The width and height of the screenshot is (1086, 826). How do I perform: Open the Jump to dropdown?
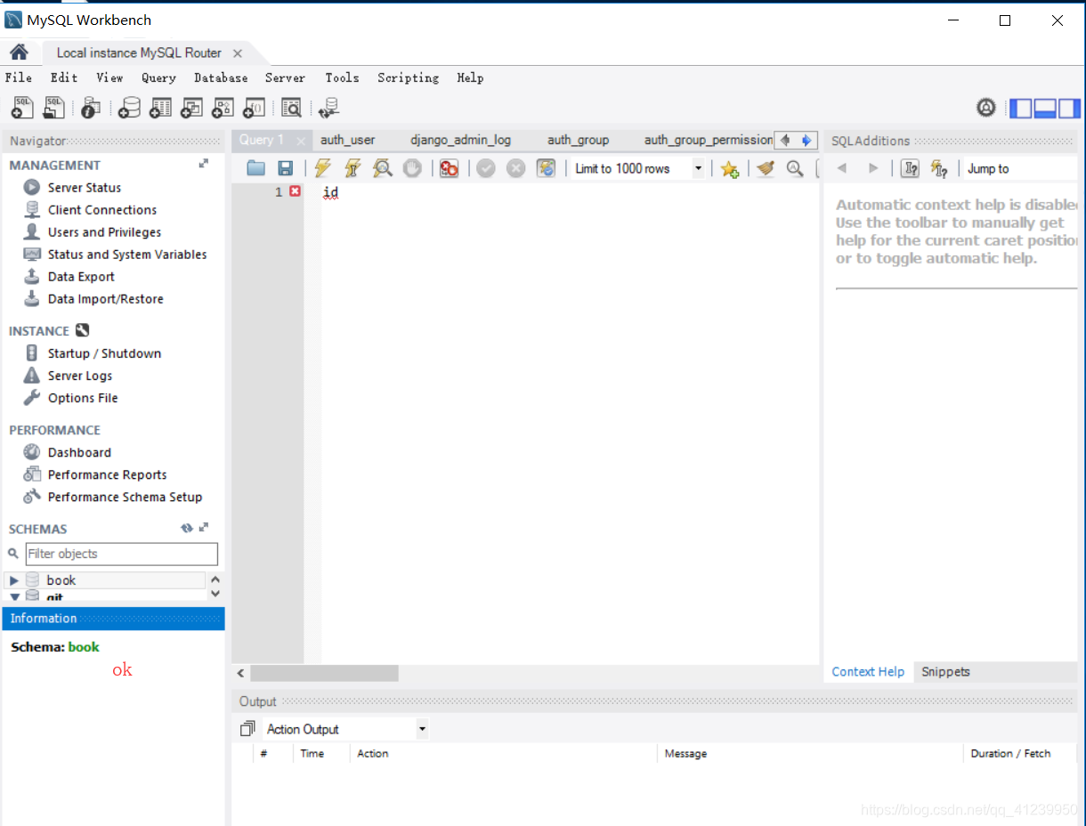tap(1022, 168)
